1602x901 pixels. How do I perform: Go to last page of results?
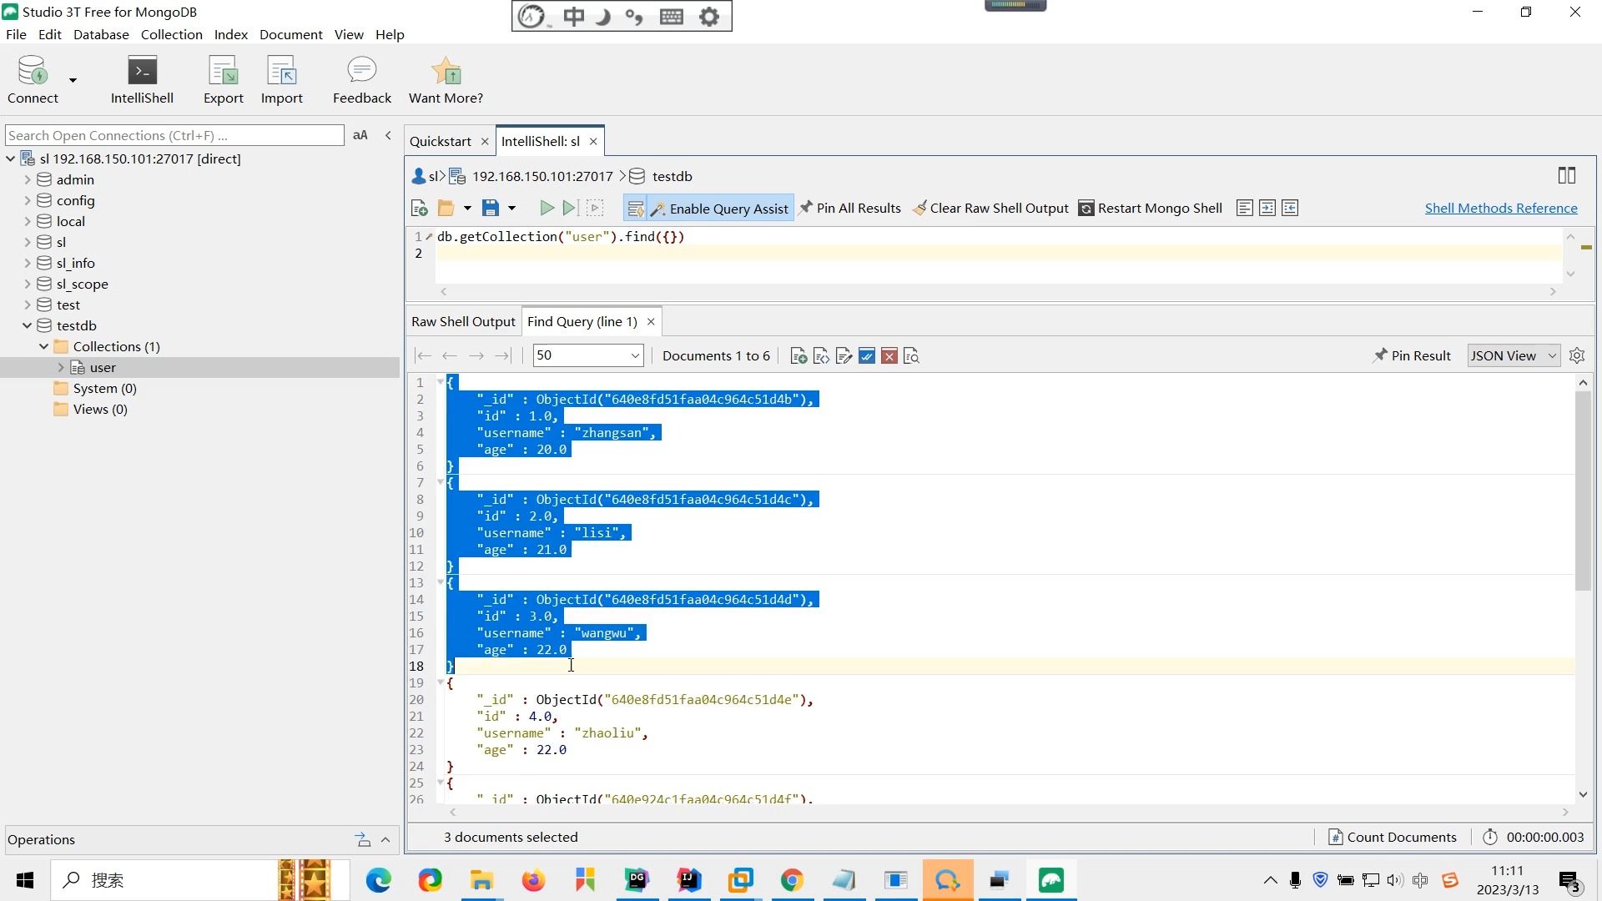pyautogui.click(x=502, y=356)
